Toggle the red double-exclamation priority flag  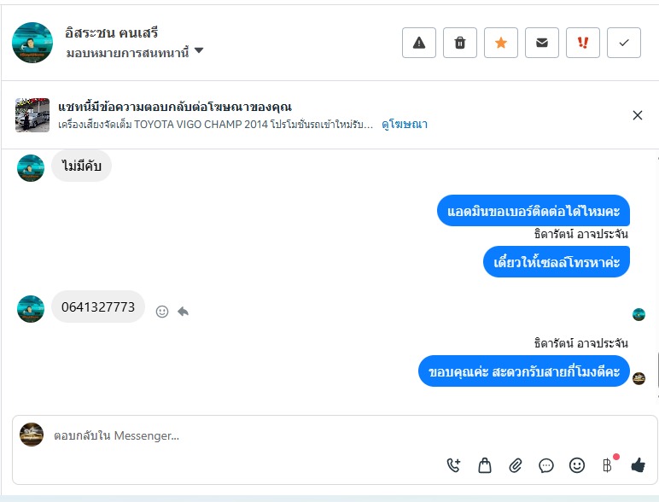point(583,43)
